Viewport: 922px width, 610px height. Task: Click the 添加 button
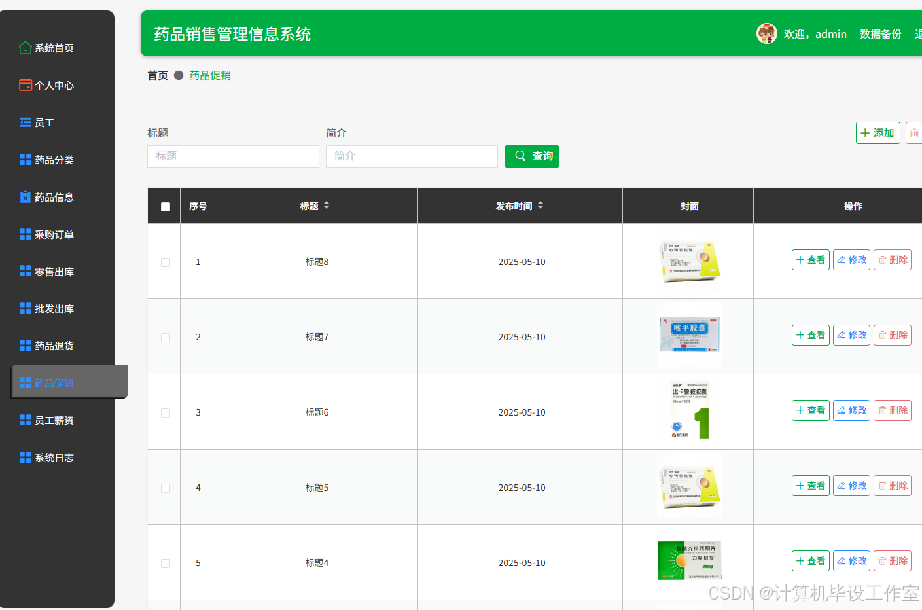click(x=878, y=133)
